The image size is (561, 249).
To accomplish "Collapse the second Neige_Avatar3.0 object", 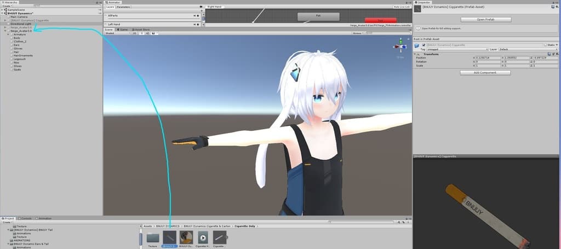I will pos(5,31).
